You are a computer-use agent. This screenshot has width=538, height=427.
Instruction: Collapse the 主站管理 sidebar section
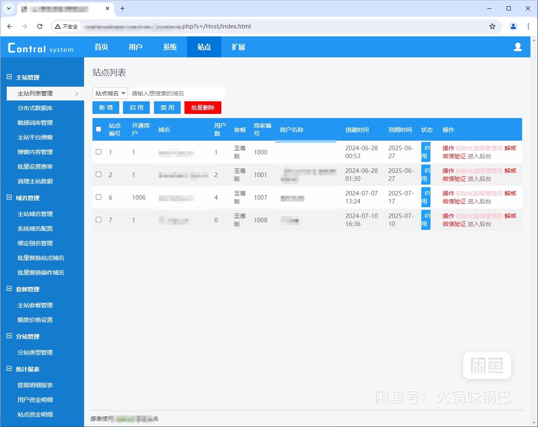click(x=9, y=77)
